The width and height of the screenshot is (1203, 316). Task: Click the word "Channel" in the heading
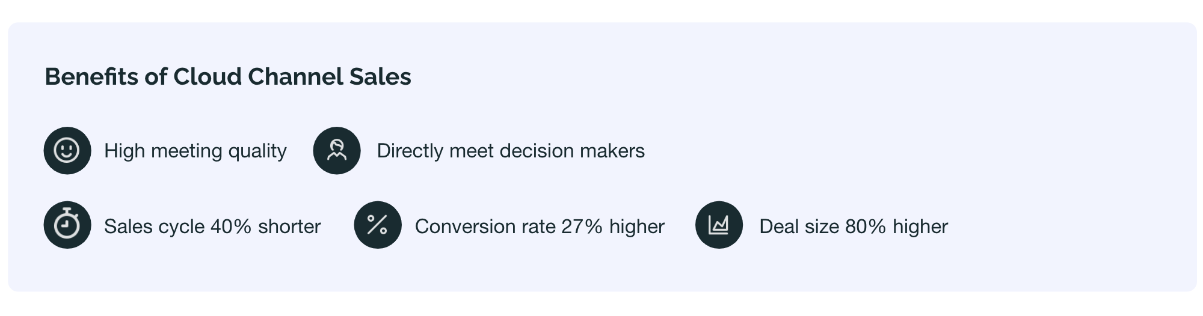[286, 77]
